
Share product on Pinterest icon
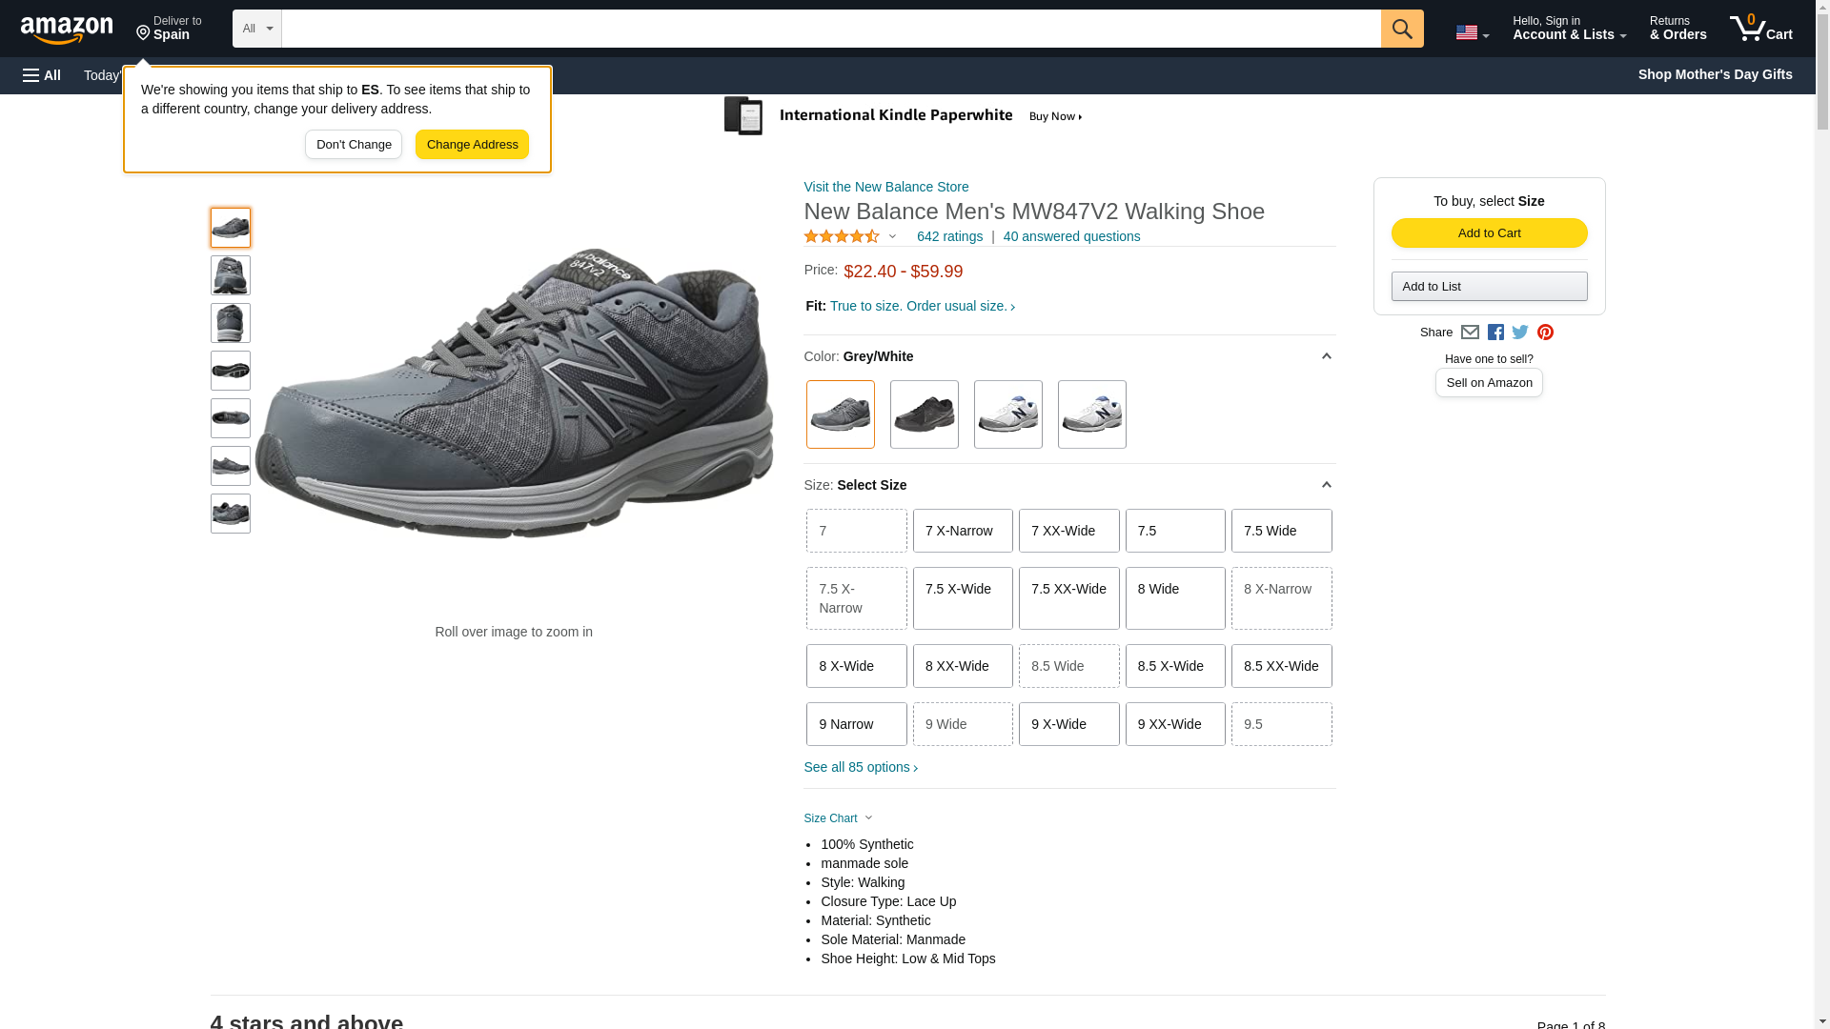pyautogui.click(x=1545, y=333)
